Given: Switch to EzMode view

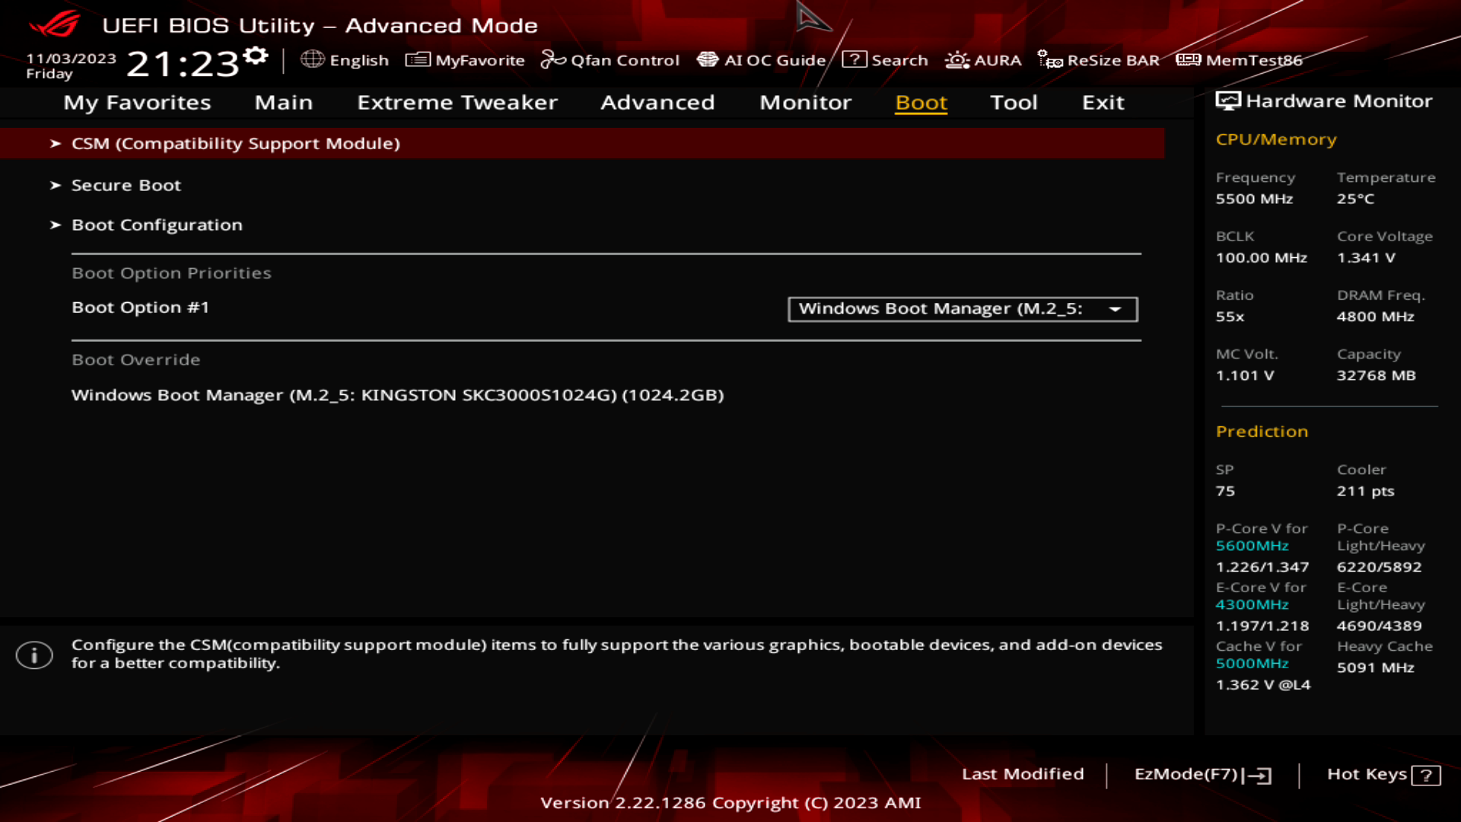Looking at the screenshot, I should click(x=1201, y=773).
